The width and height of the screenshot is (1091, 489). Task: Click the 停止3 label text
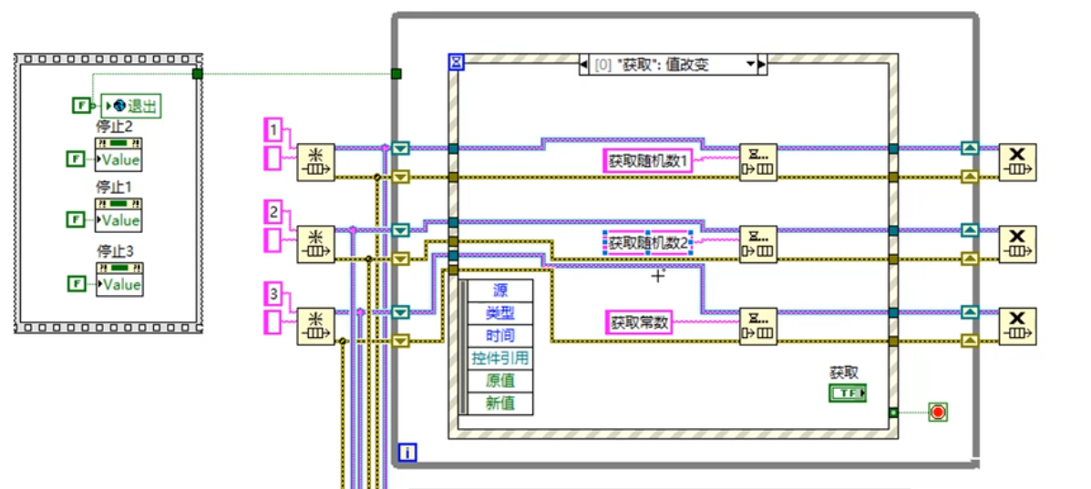[x=114, y=252]
